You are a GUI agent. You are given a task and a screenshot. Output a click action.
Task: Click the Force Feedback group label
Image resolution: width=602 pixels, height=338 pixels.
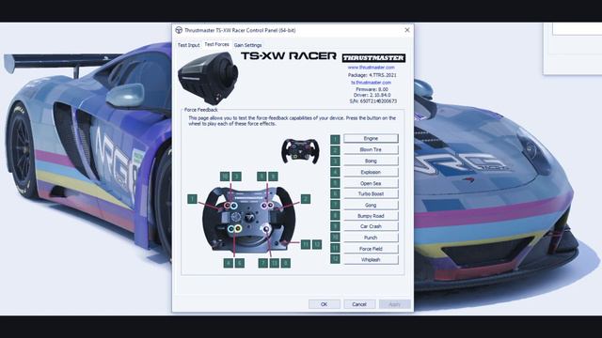point(200,110)
